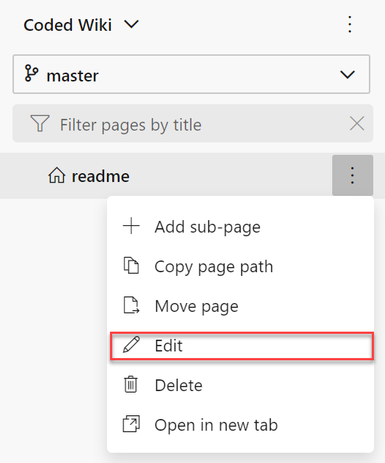Click the master dropdown chevron arrow

pos(348,74)
